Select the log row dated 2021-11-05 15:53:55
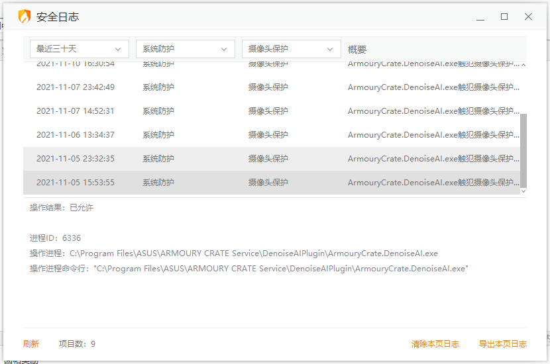Viewport: 550px width, 364px height. (272, 183)
